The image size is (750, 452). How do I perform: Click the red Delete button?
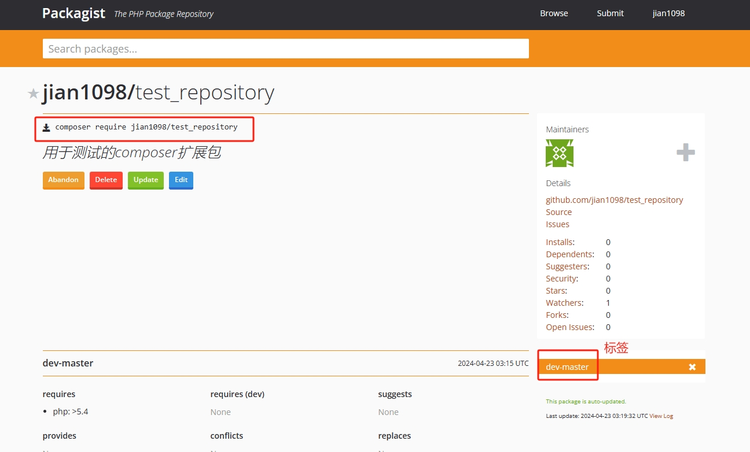tap(106, 180)
